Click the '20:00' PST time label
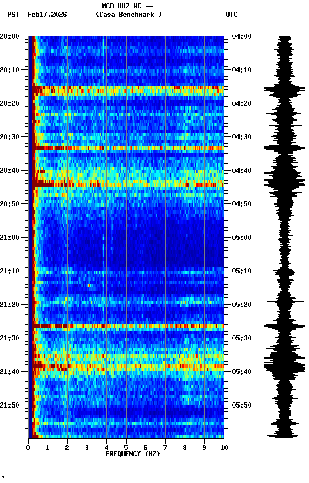 click(10, 36)
